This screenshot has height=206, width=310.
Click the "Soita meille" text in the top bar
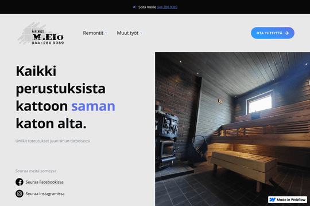[x=147, y=7]
